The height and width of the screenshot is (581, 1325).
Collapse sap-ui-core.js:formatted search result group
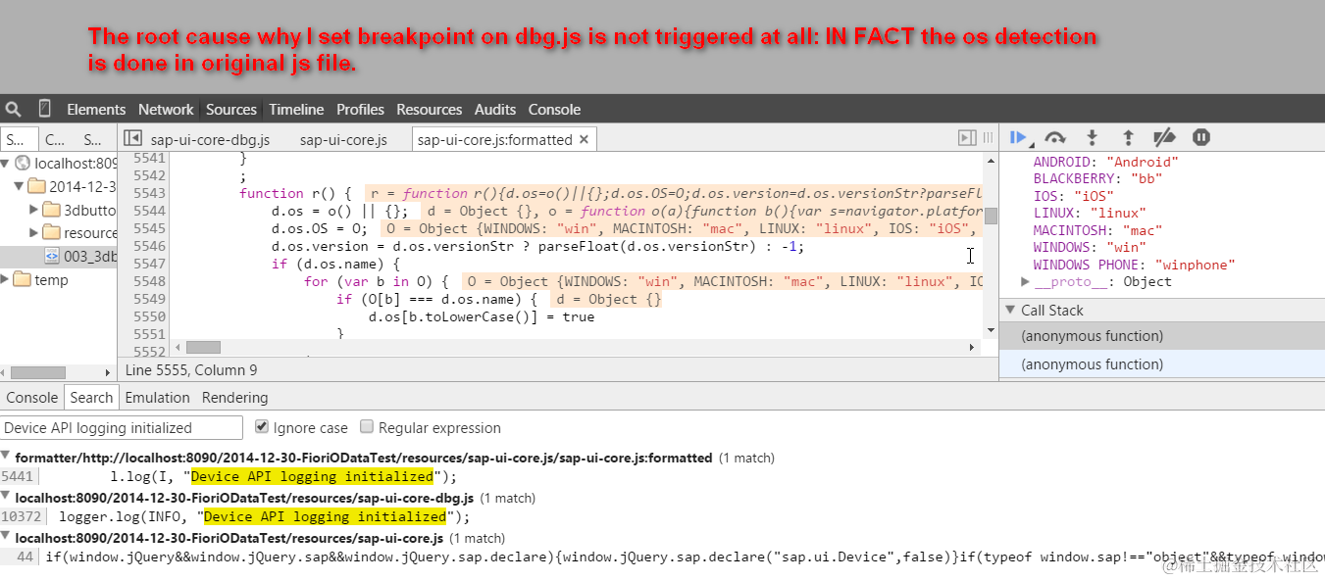tap(6, 457)
